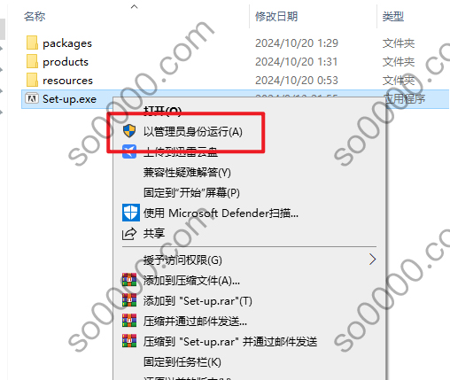Image resolution: width=450 pixels, height=380 pixels.
Task: Expand the 授予访问权限(G) submenu arrow
Action: (373, 260)
